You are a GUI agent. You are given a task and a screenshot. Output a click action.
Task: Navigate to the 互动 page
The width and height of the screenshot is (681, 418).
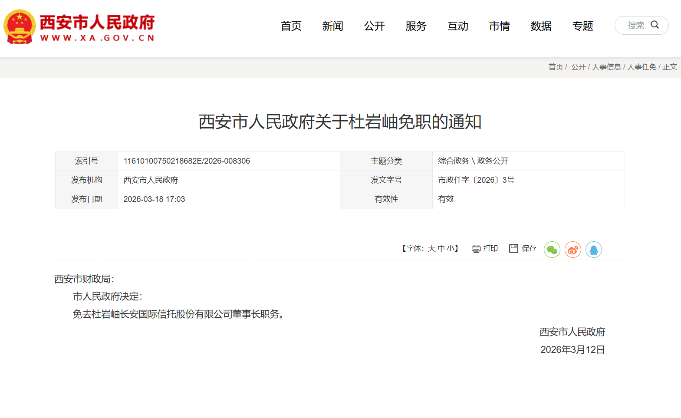(x=457, y=26)
